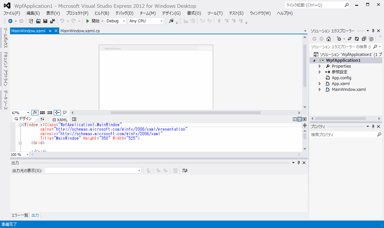
Task: Open the designer 67% zoom dropdown
Action: 20,113
